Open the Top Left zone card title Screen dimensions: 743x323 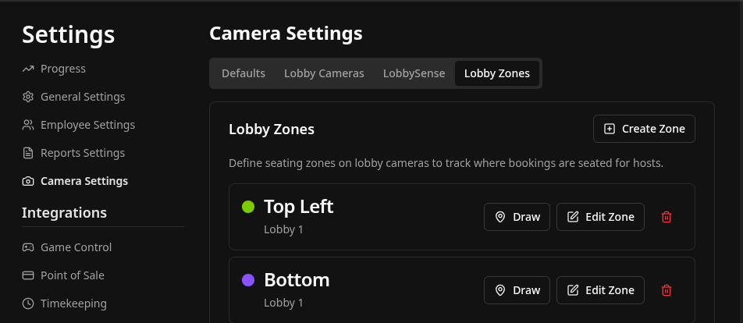(298, 207)
